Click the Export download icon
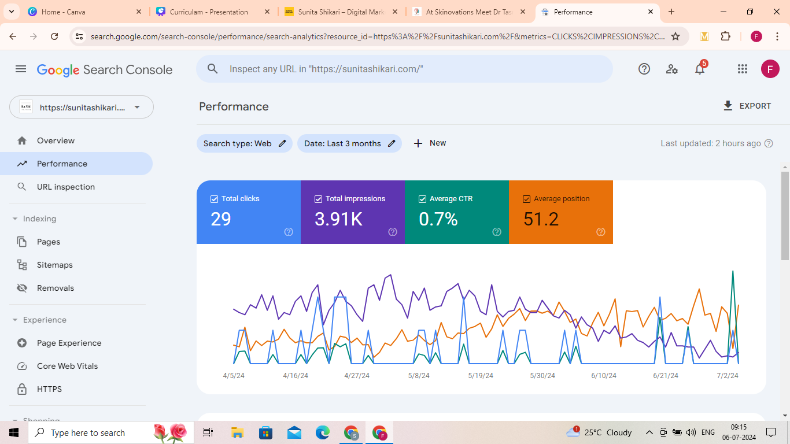 point(728,106)
